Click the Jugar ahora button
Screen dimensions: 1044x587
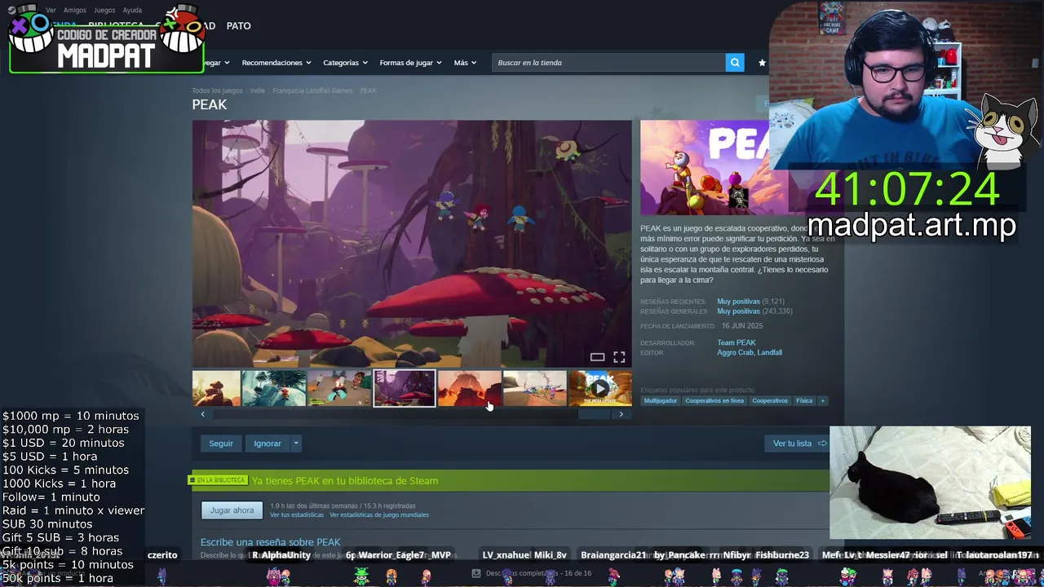pyautogui.click(x=232, y=510)
